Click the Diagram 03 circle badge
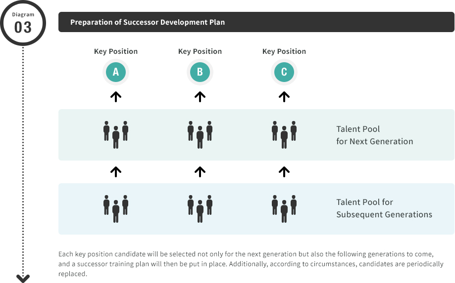The image size is (455, 283). point(23,23)
